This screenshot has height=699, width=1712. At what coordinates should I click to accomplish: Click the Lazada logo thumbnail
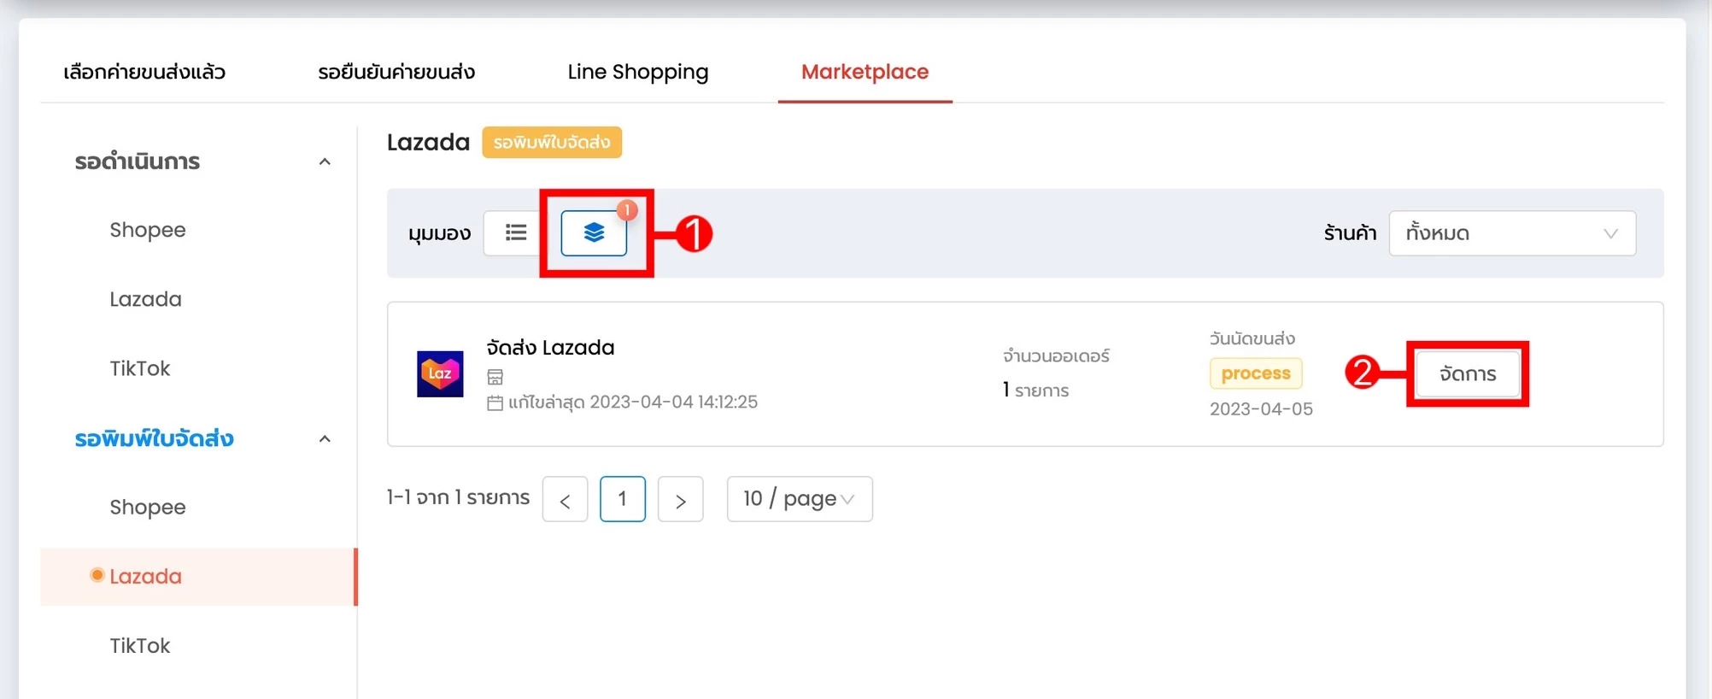pos(440,373)
